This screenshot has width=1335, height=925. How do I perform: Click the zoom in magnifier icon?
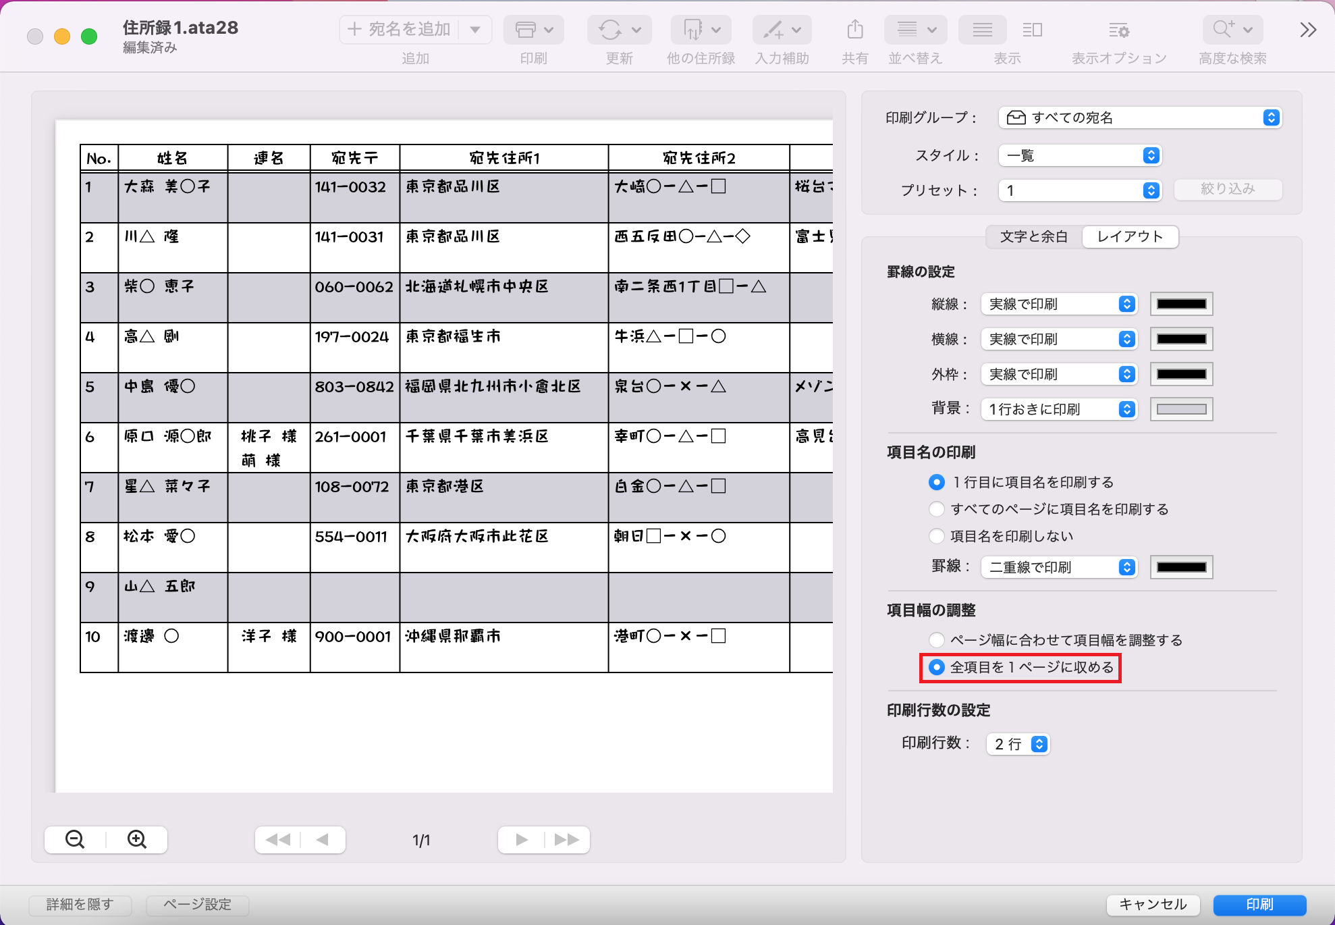point(137,839)
